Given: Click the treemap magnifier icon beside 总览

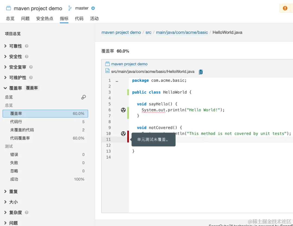Looking at the screenshot, I should click(x=84, y=97).
